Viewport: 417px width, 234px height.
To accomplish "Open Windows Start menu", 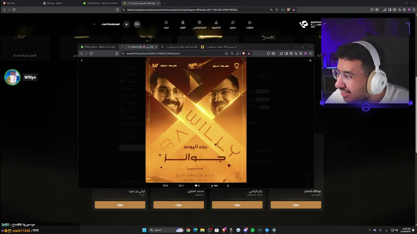I will pos(144,230).
